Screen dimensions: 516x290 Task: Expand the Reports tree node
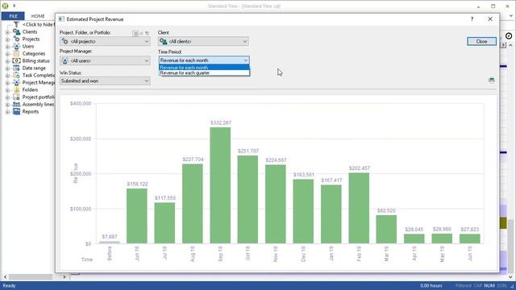click(x=7, y=112)
